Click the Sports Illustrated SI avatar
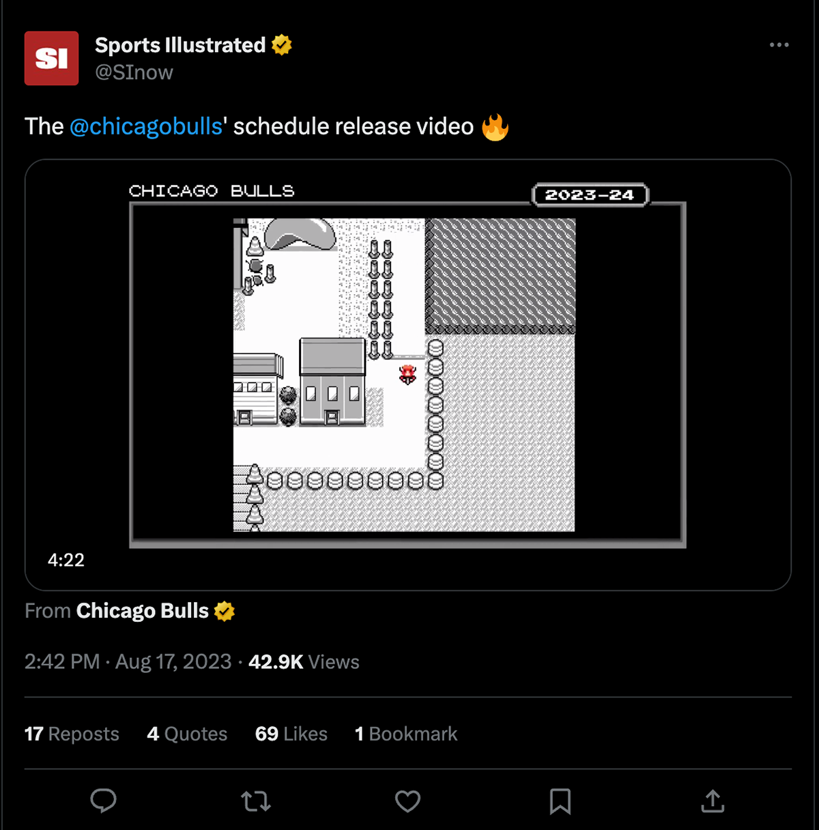 [x=51, y=59]
